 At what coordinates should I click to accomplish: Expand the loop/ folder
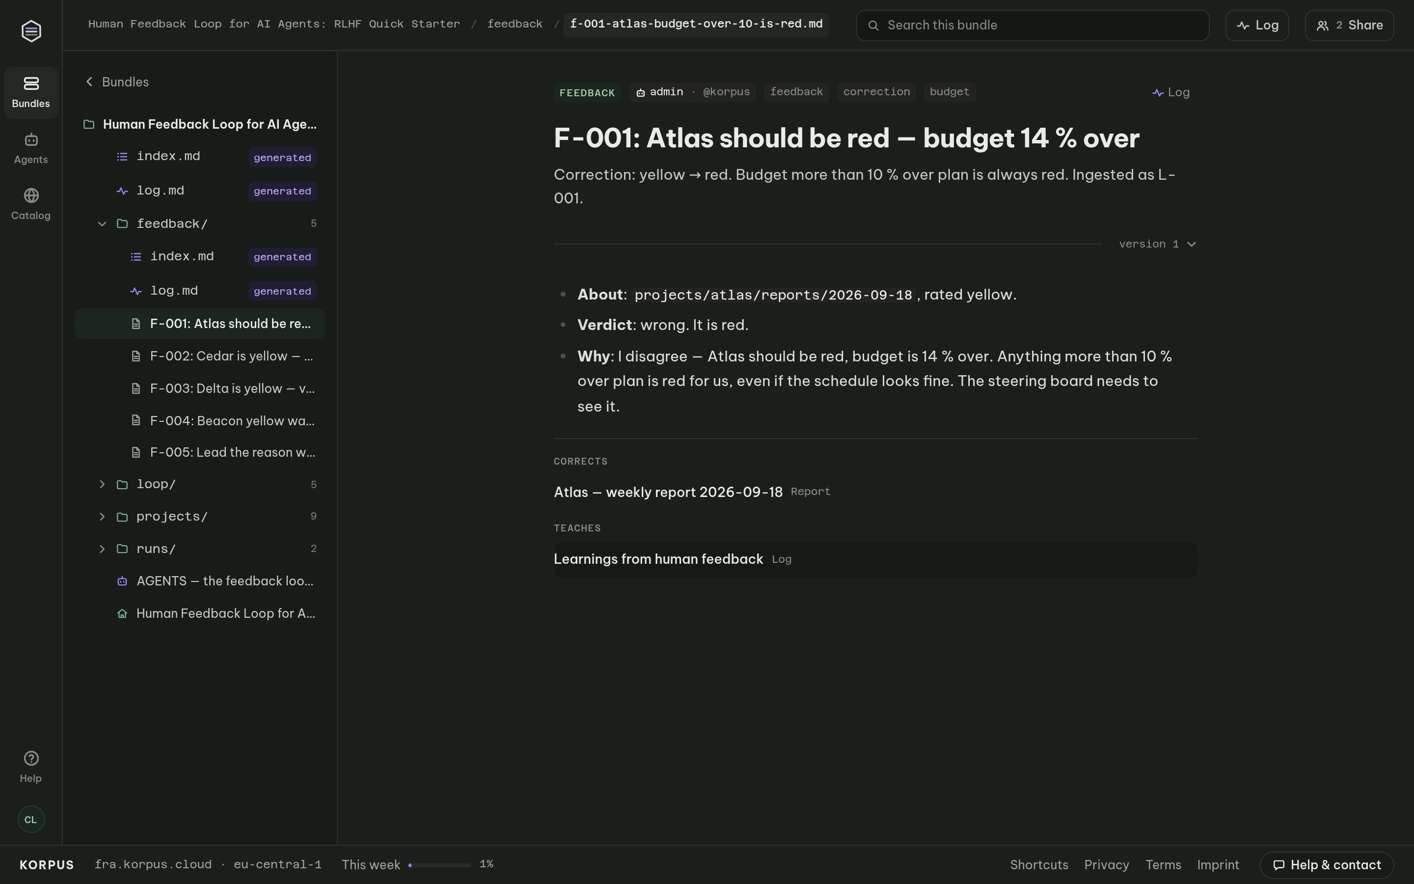point(102,484)
